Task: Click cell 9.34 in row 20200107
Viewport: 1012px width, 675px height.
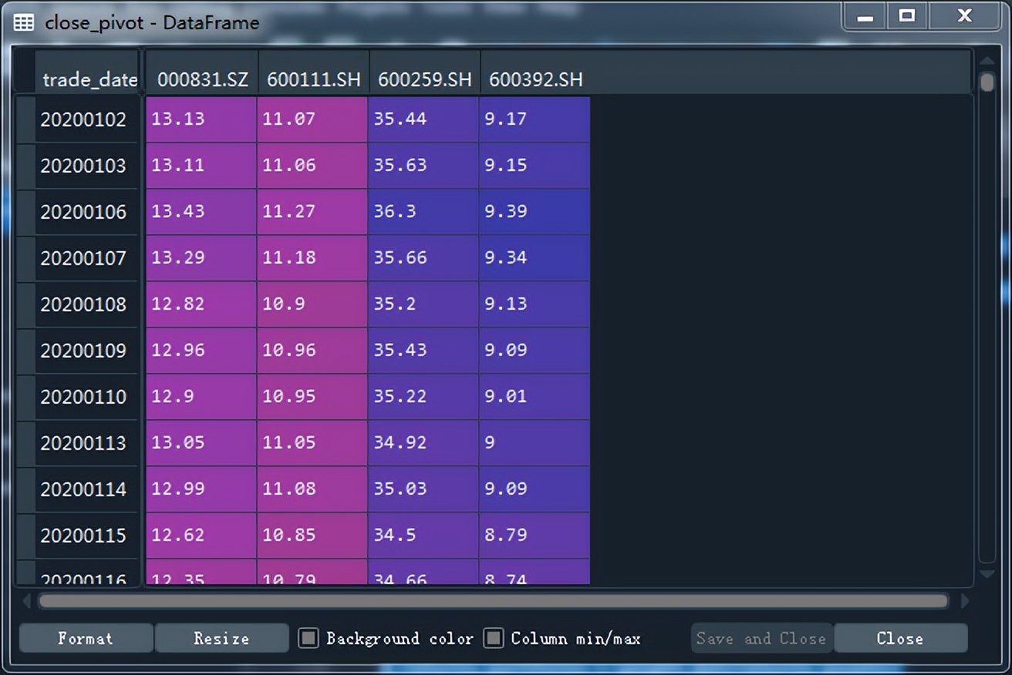Action: tap(535, 258)
